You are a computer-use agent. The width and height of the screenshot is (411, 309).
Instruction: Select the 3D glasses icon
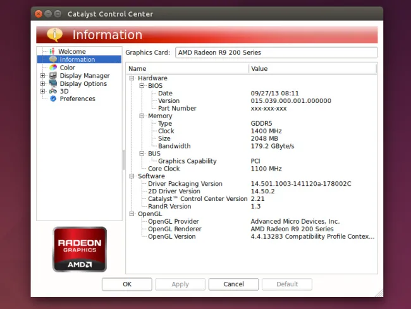53,91
